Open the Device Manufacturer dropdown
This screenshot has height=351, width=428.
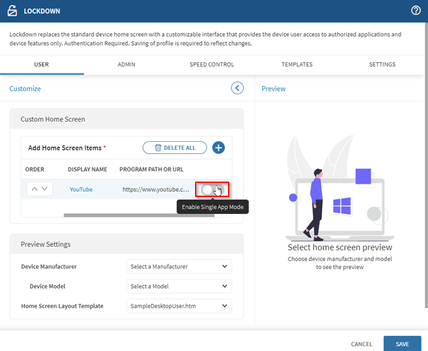pyautogui.click(x=179, y=267)
